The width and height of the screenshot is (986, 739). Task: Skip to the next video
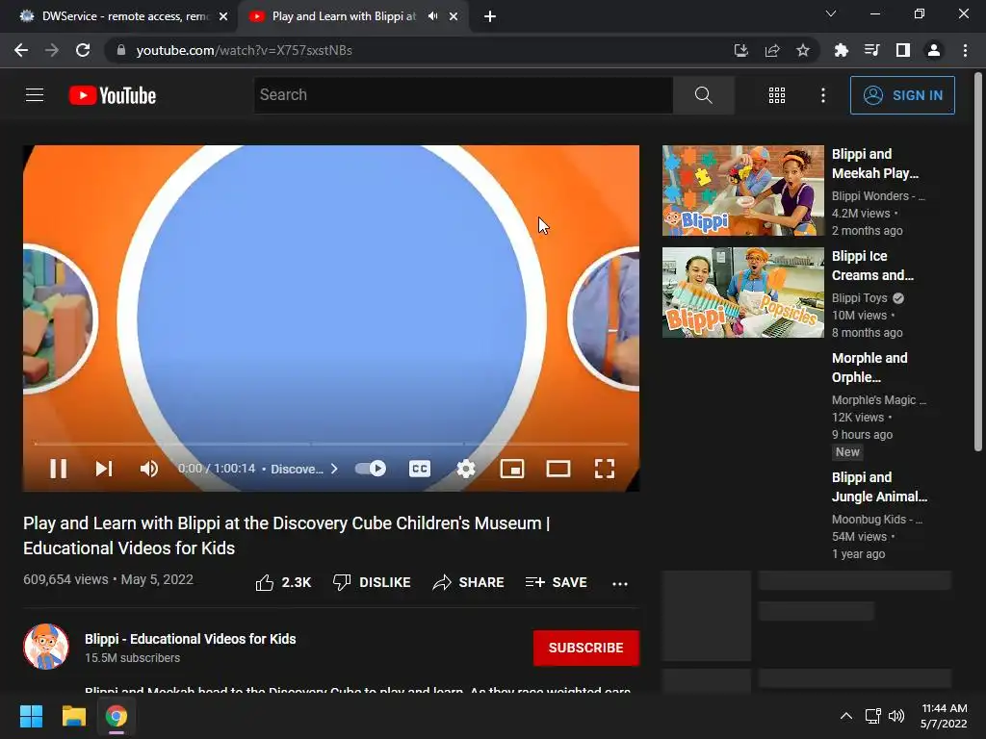(x=104, y=469)
